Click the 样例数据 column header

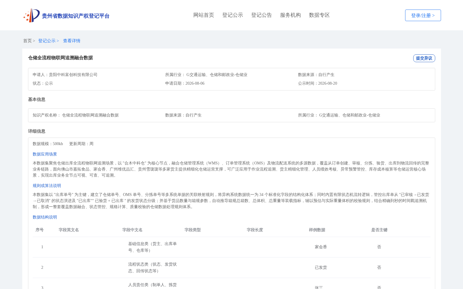click(x=317, y=230)
